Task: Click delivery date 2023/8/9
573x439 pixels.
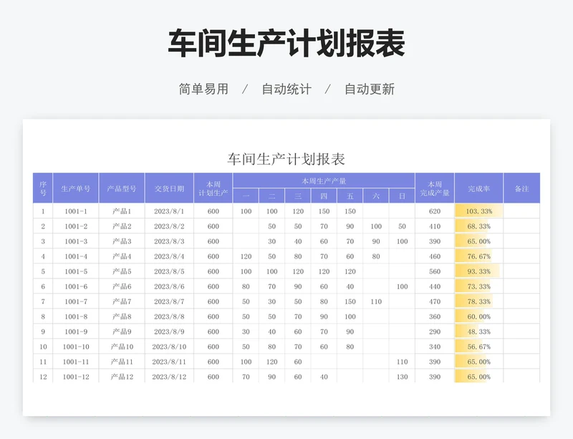Action: 169,332
